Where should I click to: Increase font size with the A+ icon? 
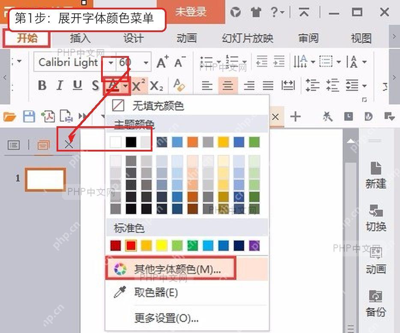[x=163, y=62]
